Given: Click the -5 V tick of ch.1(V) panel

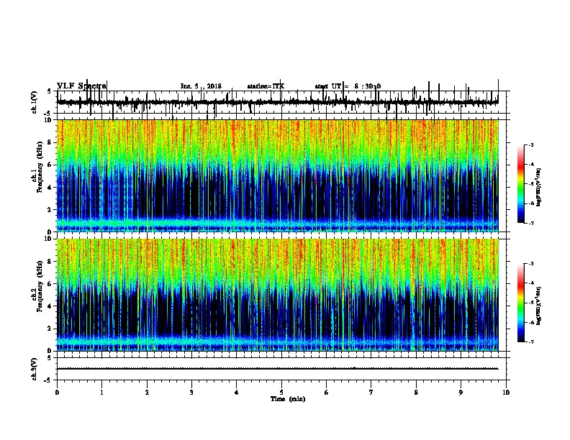Looking at the screenshot, I should [x=48, y=114].
